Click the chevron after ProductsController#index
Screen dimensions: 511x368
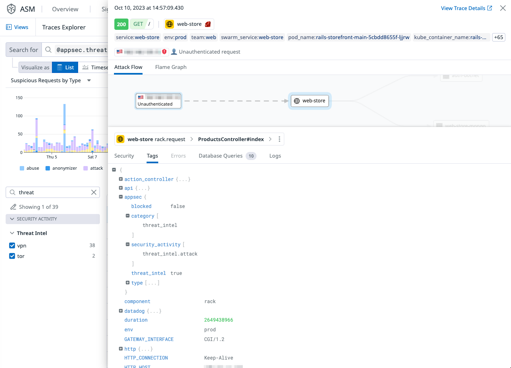coord(270,139)
